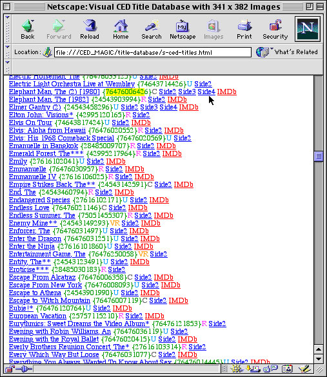Open Side4 link for Elephant Man 1980
This screenshot has height=377, width=327.
(206, 92)
